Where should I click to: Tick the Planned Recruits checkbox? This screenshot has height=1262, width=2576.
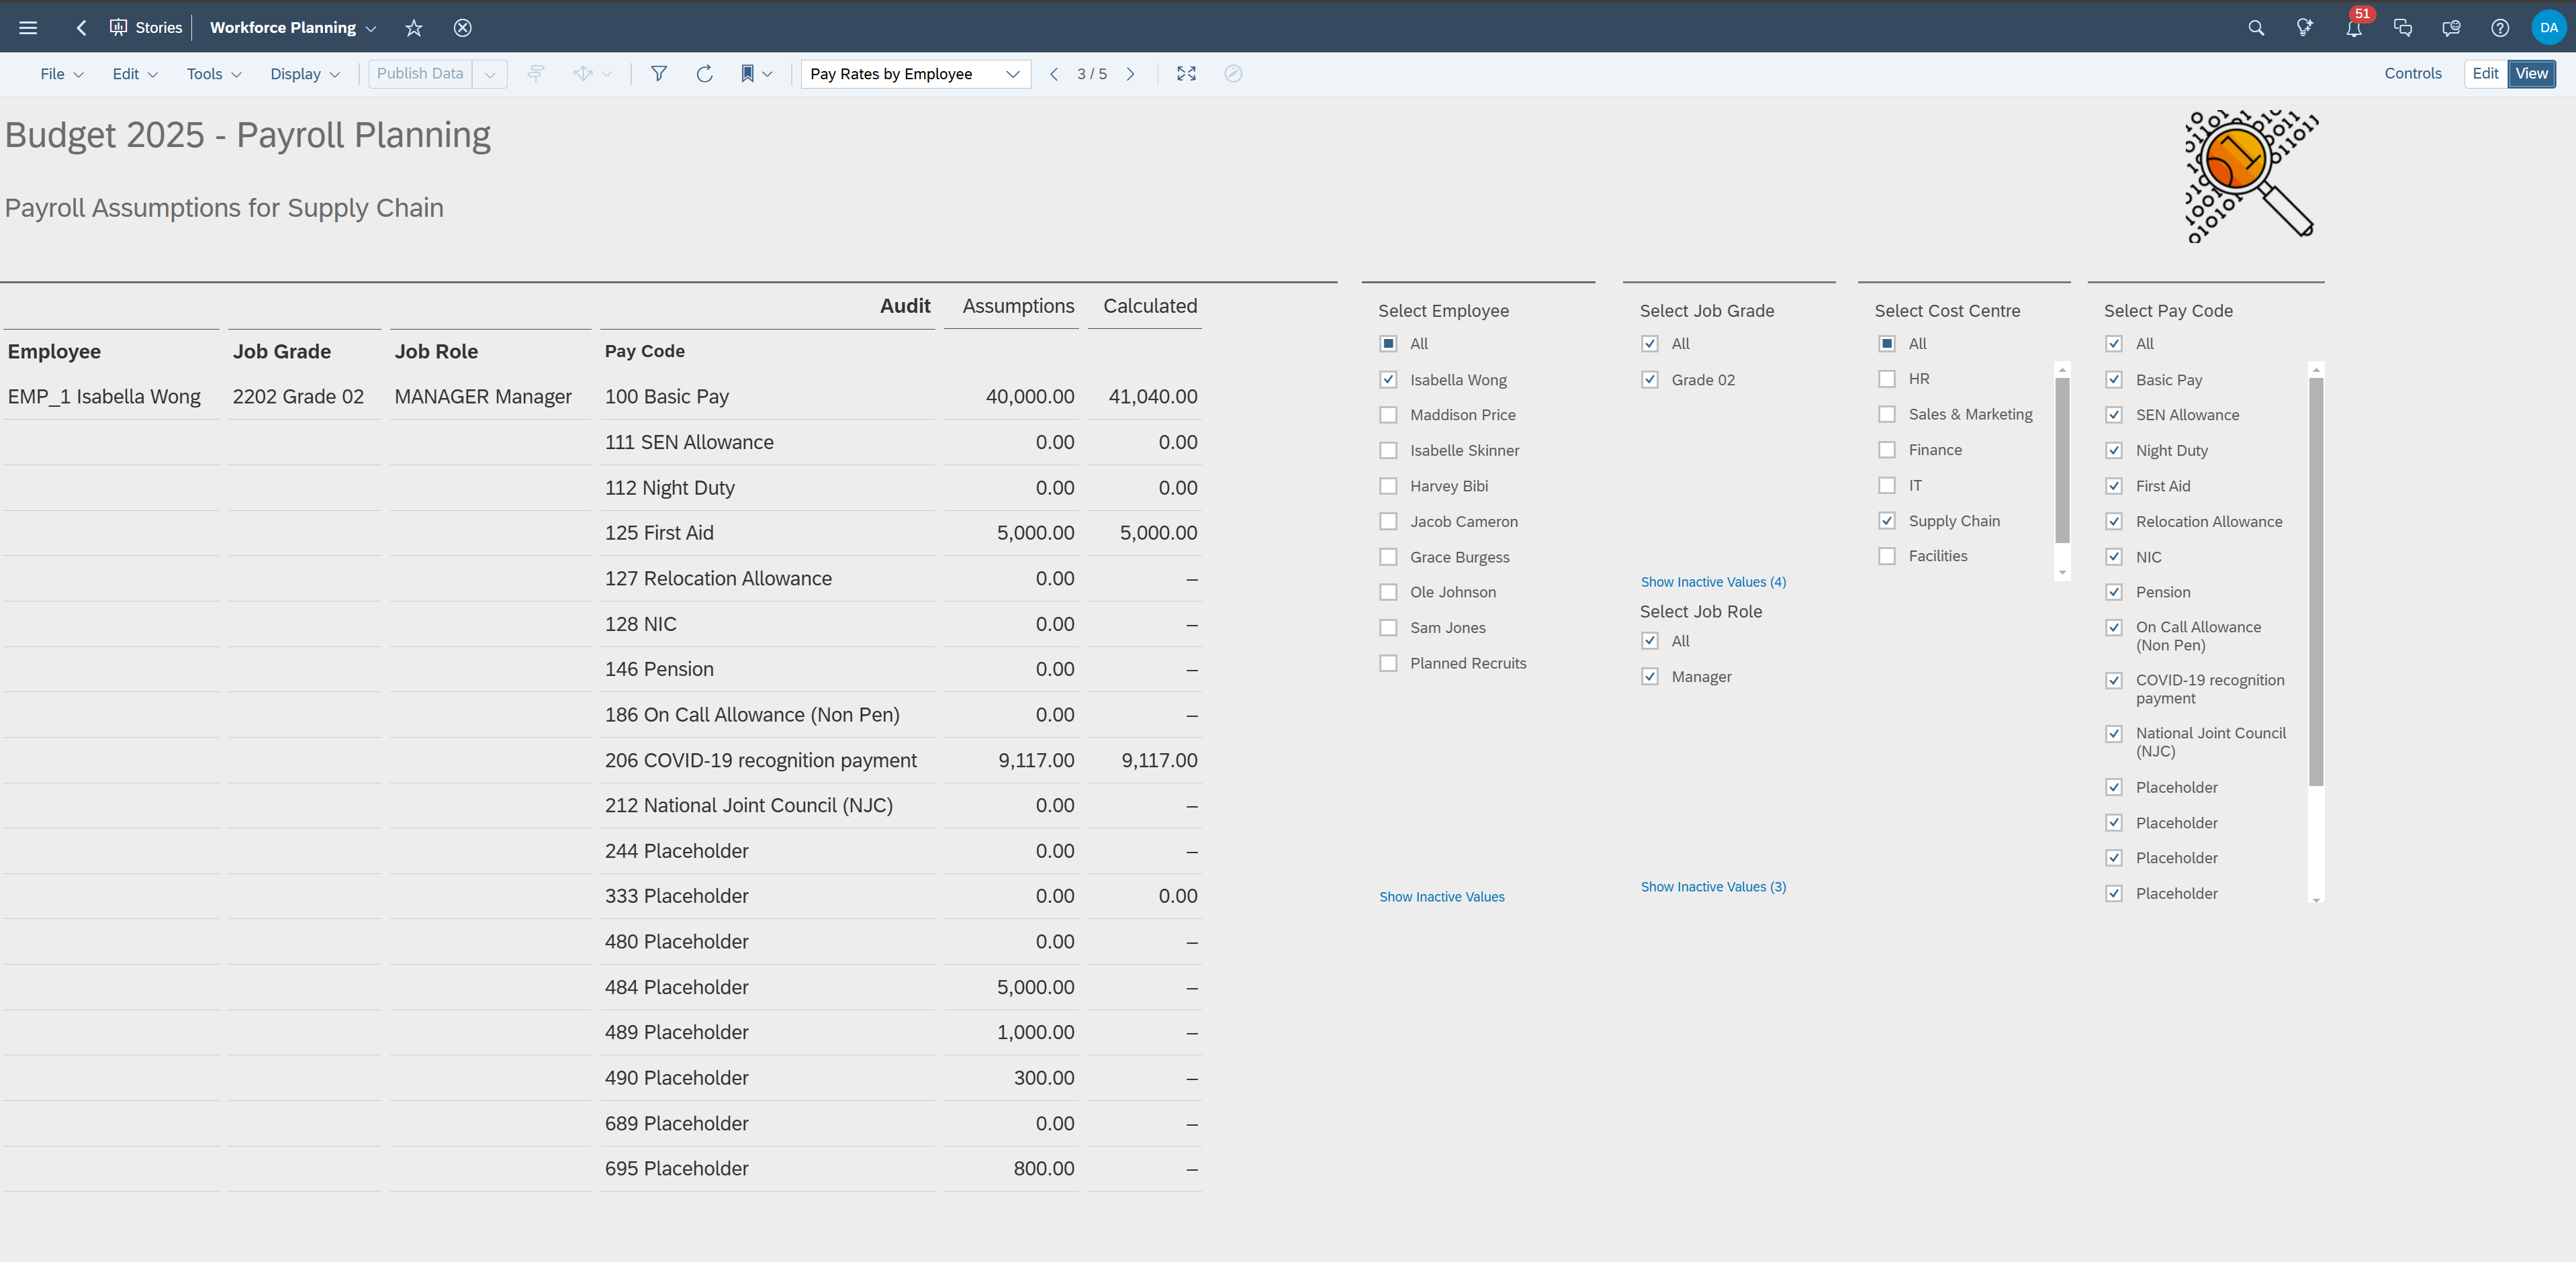1388,663
